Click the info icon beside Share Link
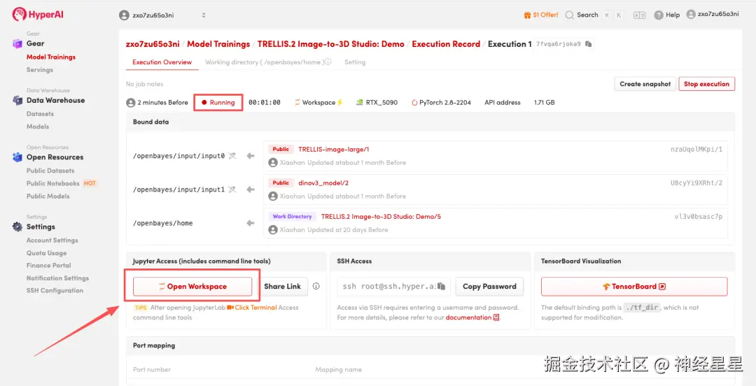This screenshot has height=386, width=756. 316,286
